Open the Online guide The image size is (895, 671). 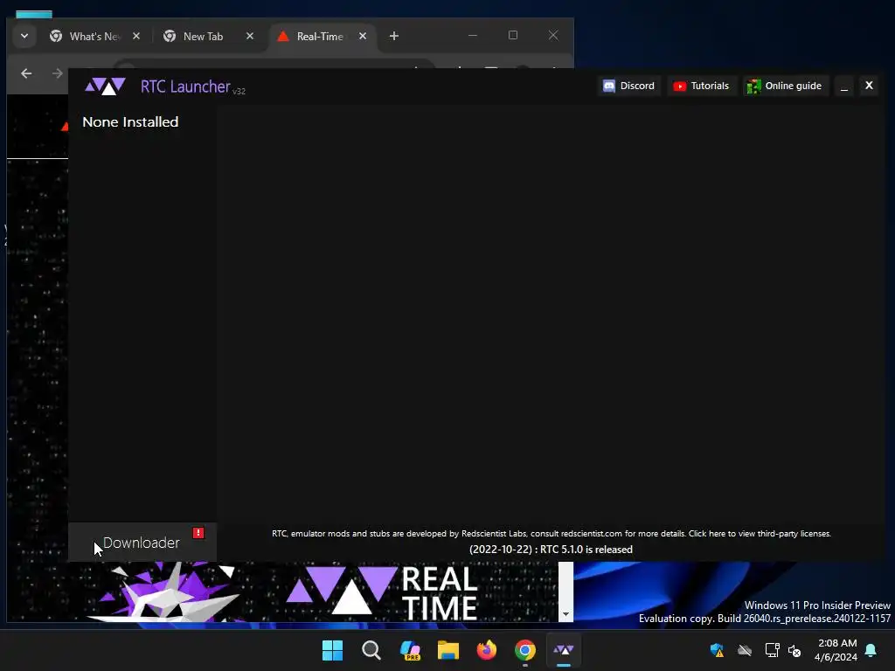[786, 86]
